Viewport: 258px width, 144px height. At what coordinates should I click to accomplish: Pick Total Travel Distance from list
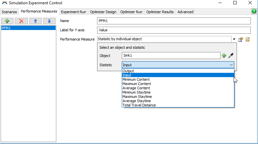click(x=139, y=105)
